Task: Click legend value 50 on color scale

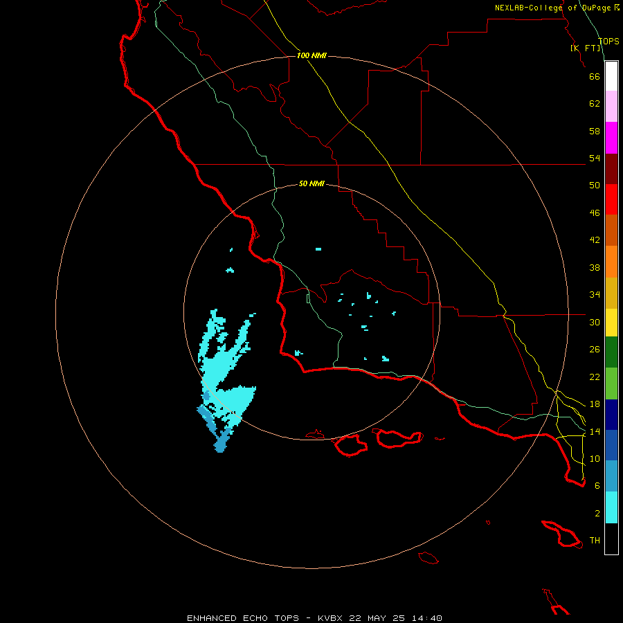Action: coord(595,186)
